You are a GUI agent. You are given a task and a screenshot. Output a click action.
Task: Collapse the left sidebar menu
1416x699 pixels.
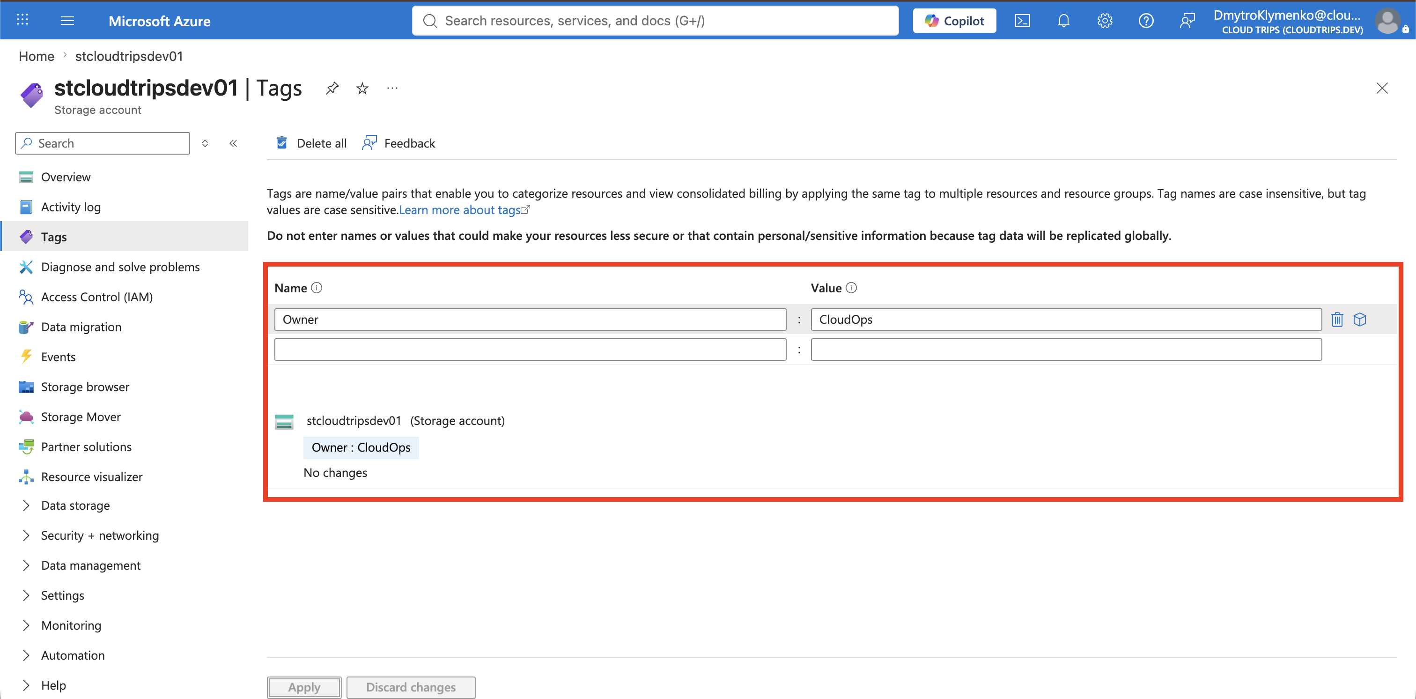coord(233,143)
